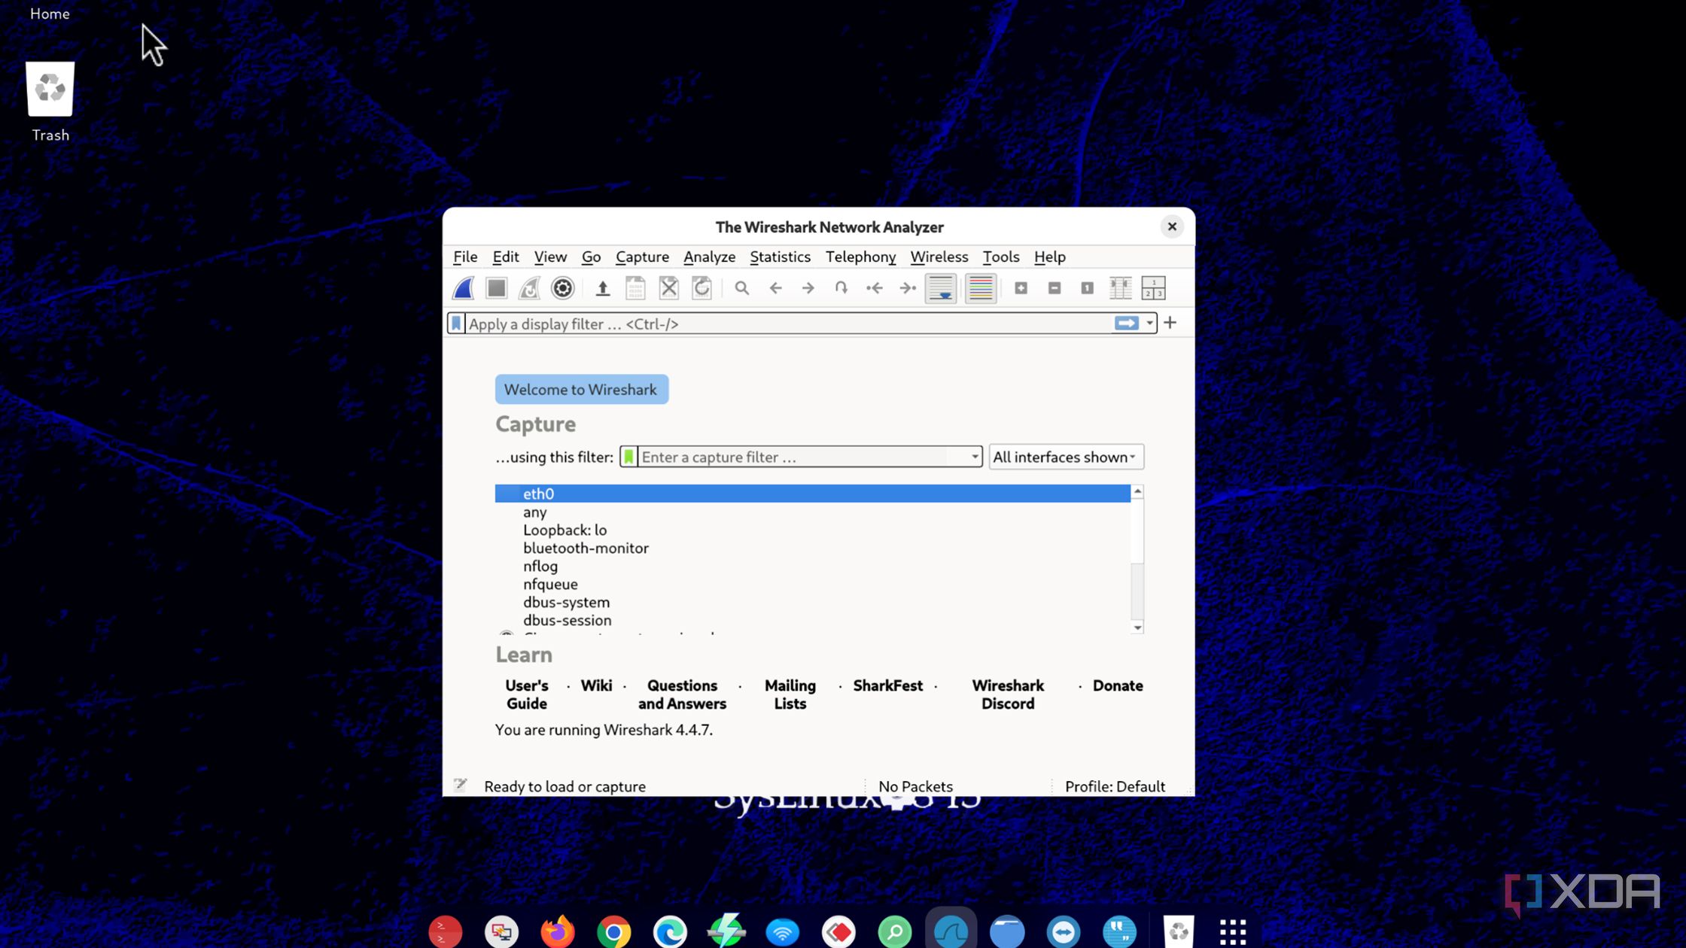The image size is (1686, 948).
Task: Click the stop capture square icon
Action: tap(496, 288)
